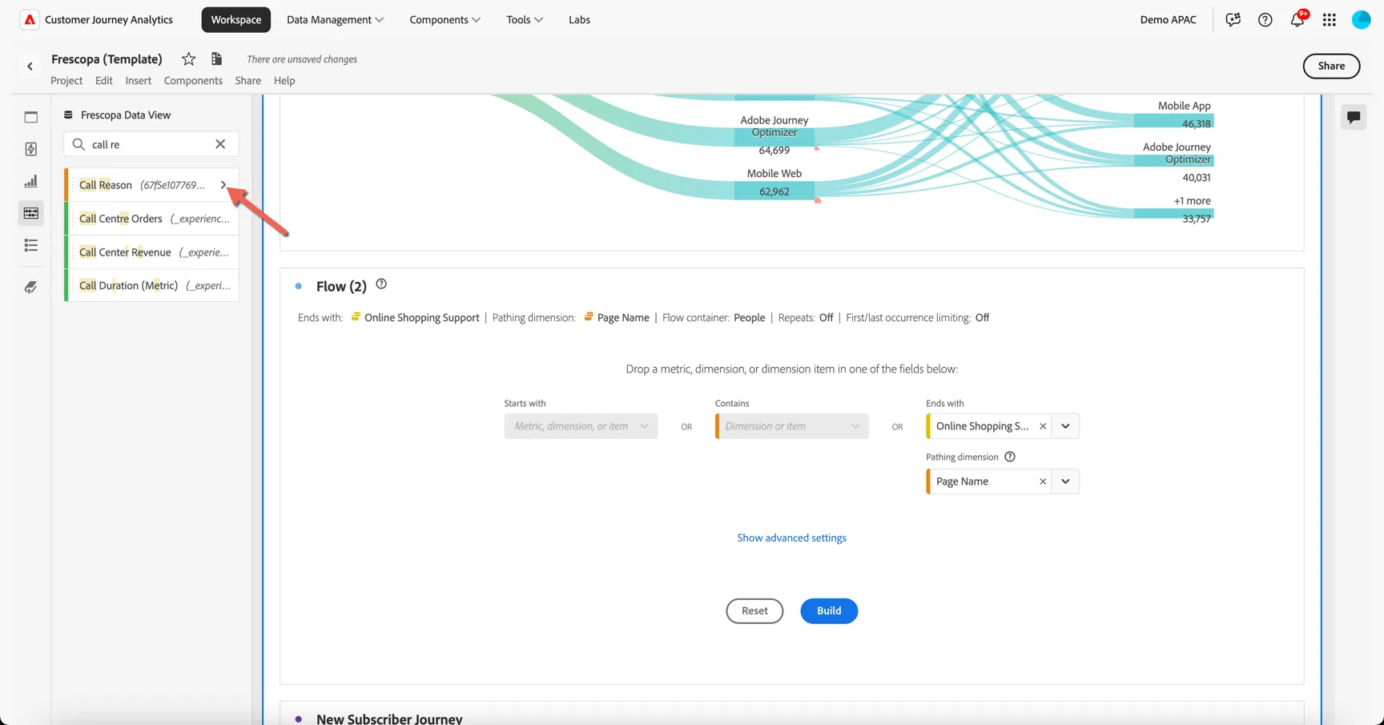1384x725 pixels.
Task: Click the Build button
Action: point(829,611)
